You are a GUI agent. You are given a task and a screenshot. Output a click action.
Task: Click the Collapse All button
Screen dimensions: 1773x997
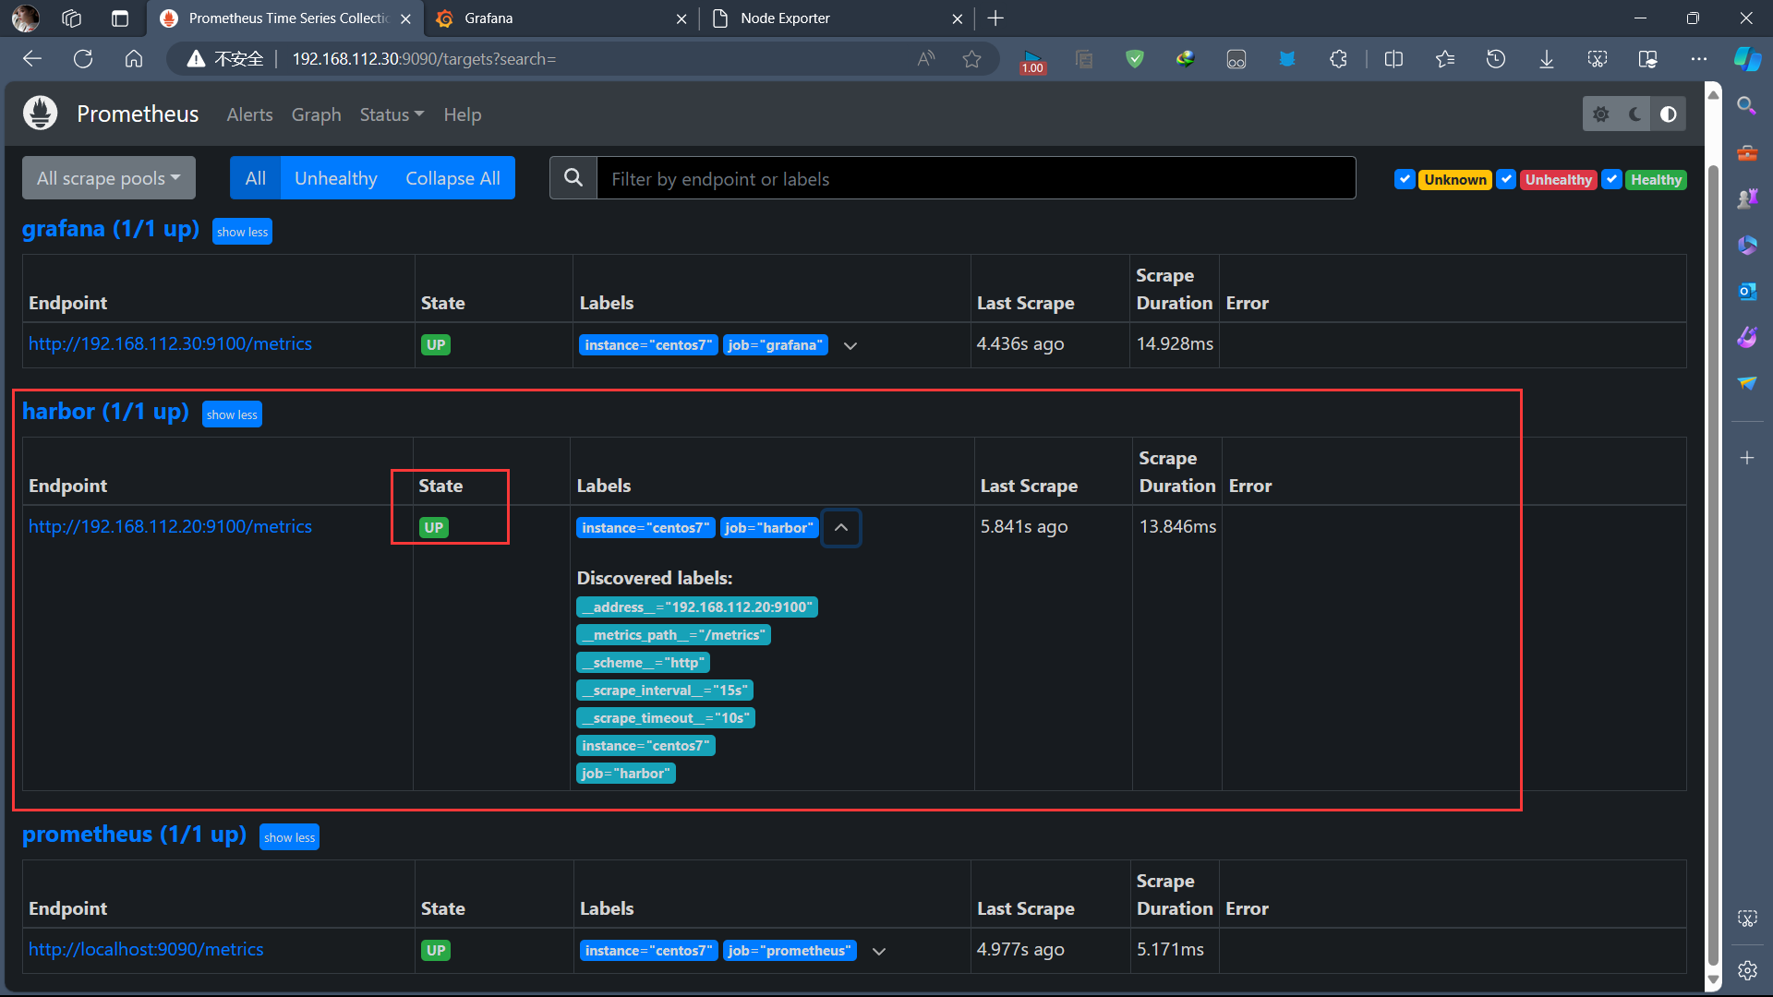(452, 178)
